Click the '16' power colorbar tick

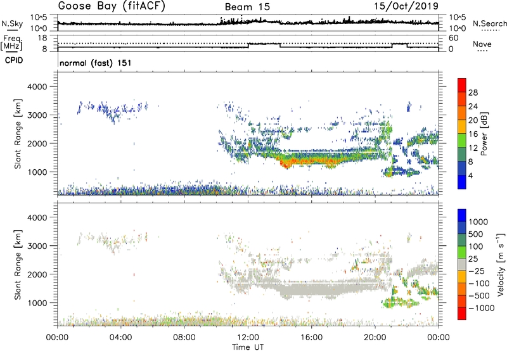473,134
